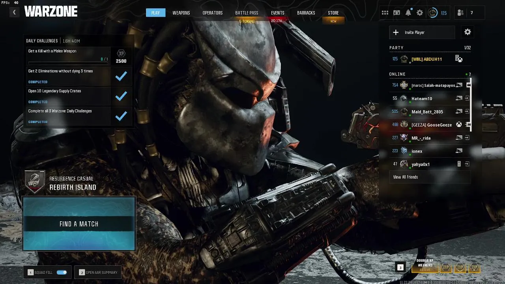The height and width of the screenshot is (284, 505).
Task: Open the notifications bell
Action: tap(408, 13)
